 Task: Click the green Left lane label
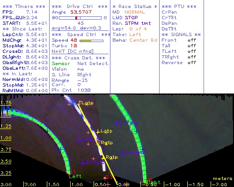(75, 176)
